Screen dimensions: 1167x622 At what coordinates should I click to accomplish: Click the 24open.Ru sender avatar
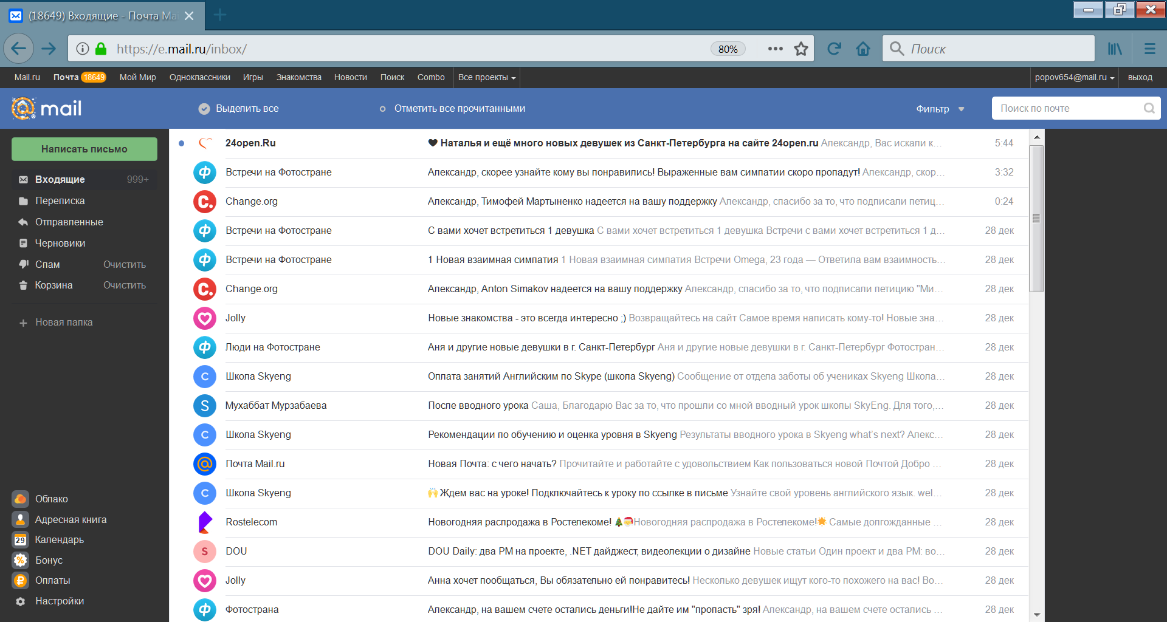point(205,143)
